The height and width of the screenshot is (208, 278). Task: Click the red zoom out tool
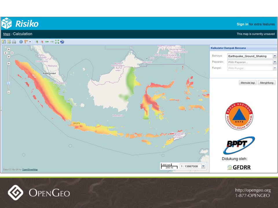pos(42,42)
